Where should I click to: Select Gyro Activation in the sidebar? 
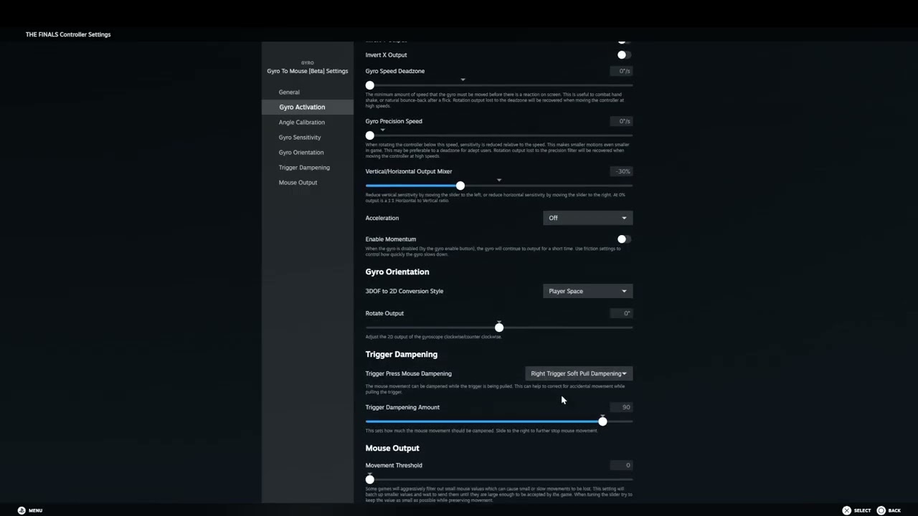[307, 107]
